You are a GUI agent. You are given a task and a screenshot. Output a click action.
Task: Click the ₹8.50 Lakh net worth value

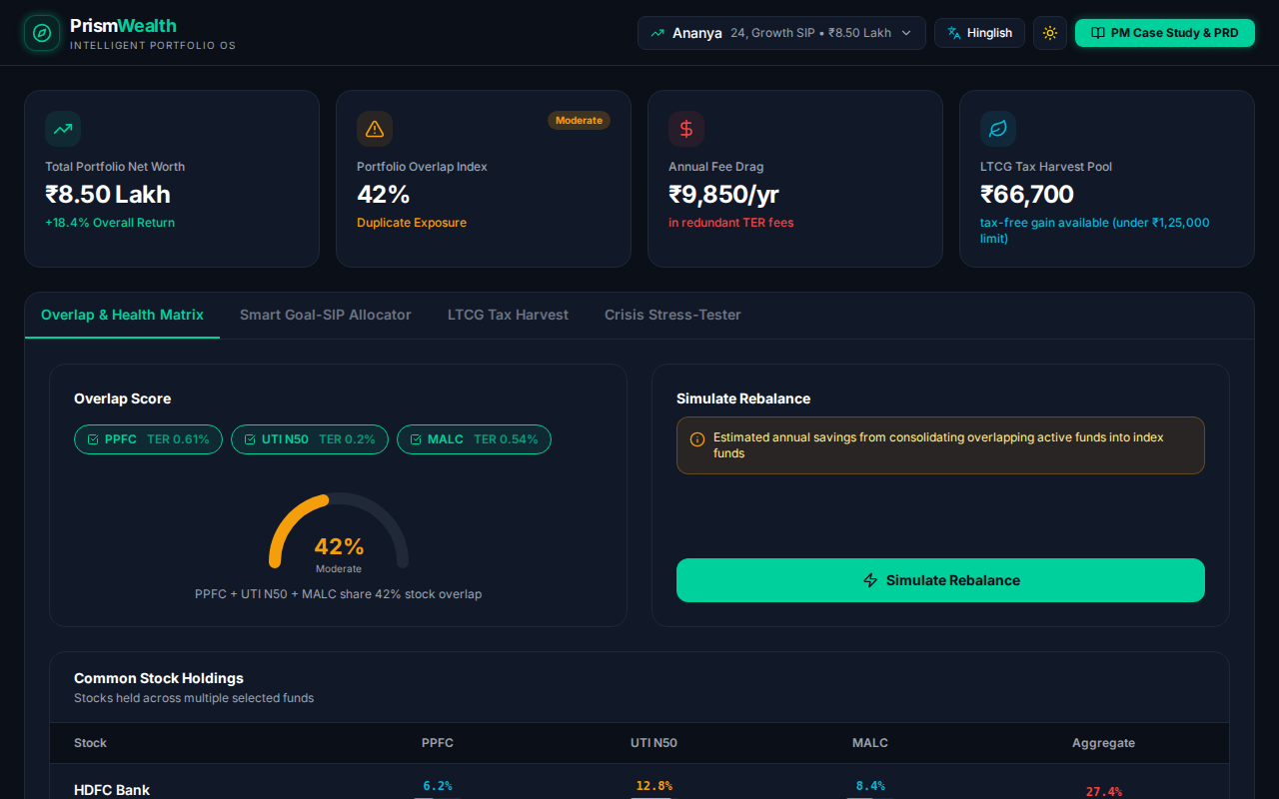pos(108,195)
